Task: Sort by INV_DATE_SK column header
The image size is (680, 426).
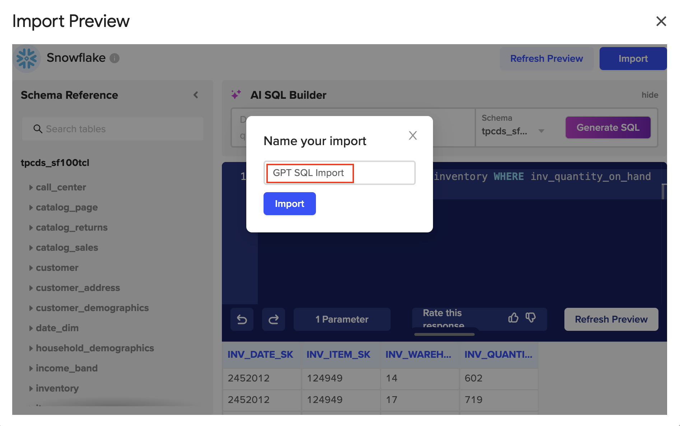Action: tap(260, 355)
